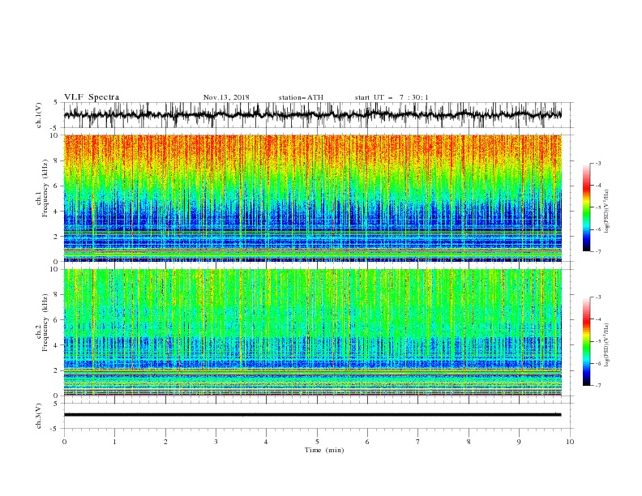
Task: Select the ch.1 color bar "log(PSD)(V²/Hz)" label
Action: pos(606,212)
